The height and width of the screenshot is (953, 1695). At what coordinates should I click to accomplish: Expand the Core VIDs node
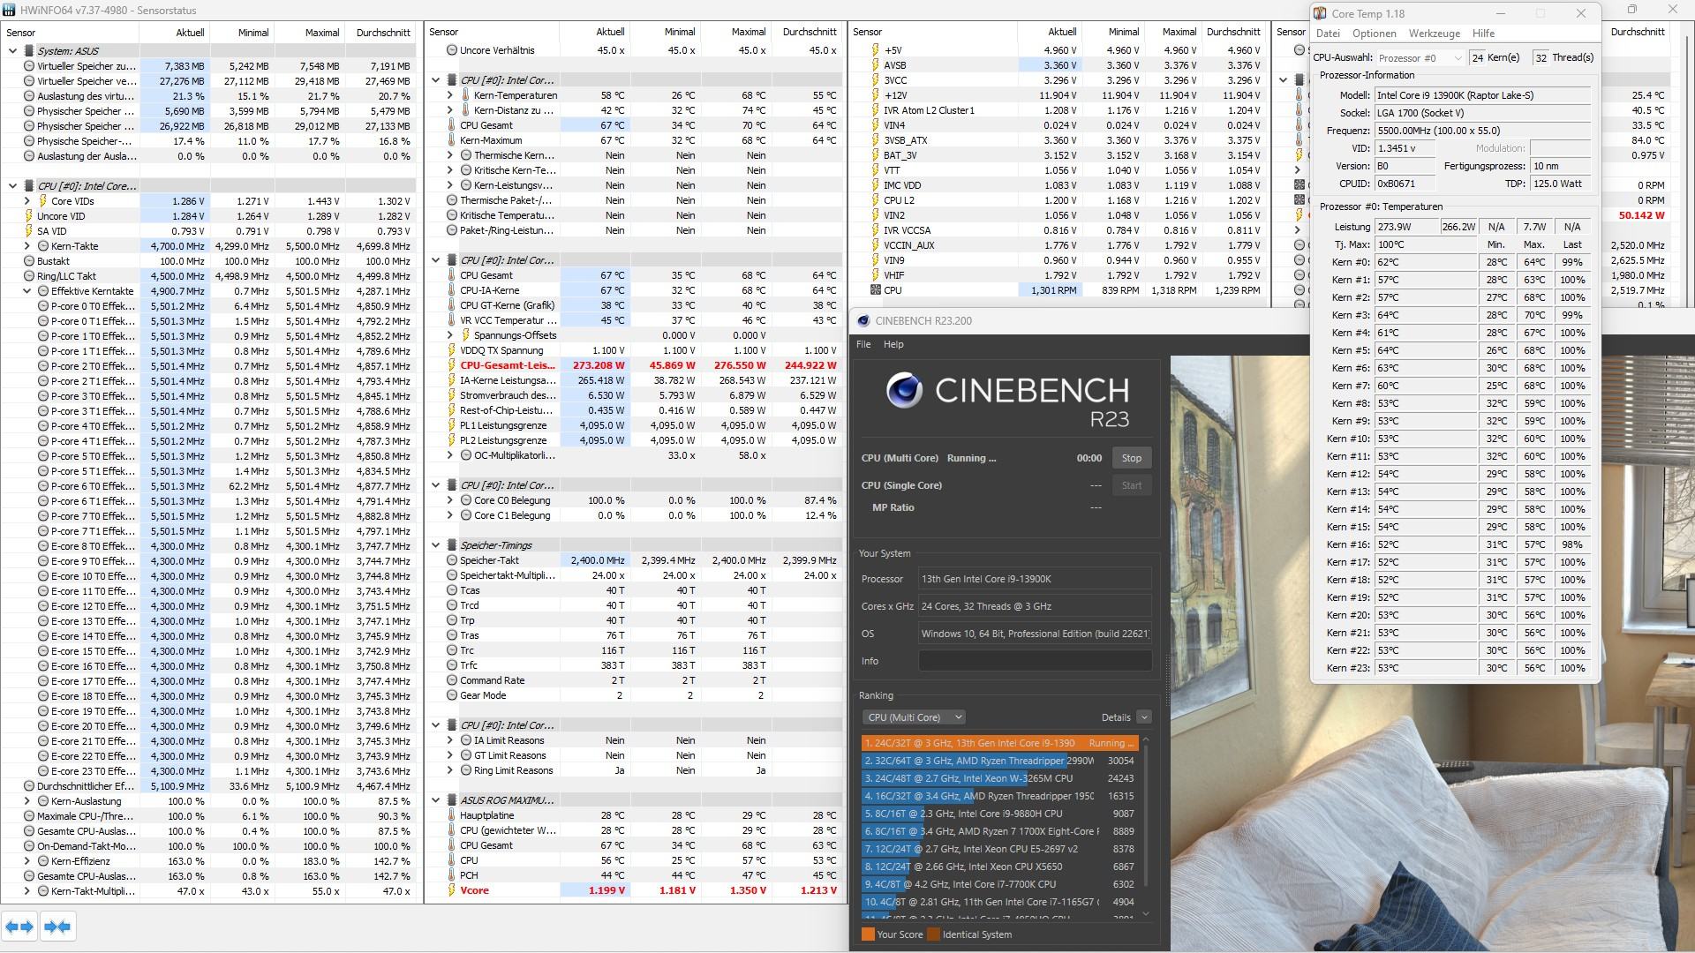pyautogui.click(x=26, y=201)
